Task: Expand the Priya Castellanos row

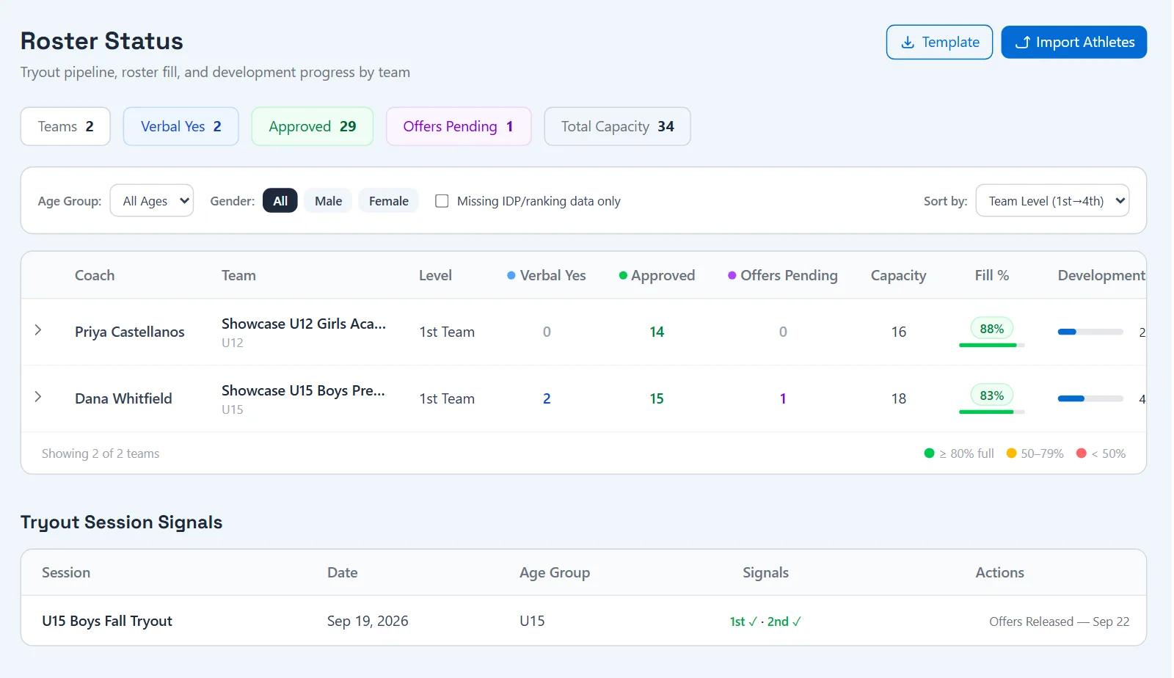Action: coord(38,330)
